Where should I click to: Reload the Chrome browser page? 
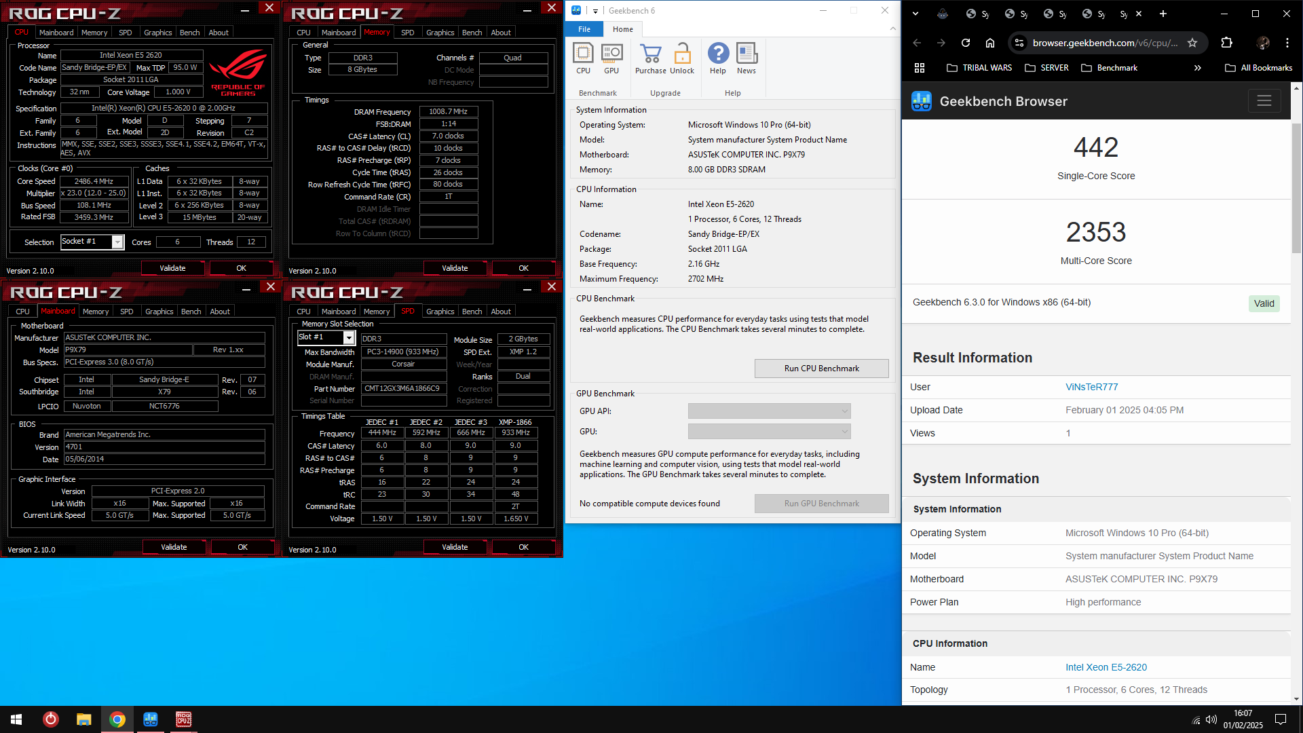[965, 43]
